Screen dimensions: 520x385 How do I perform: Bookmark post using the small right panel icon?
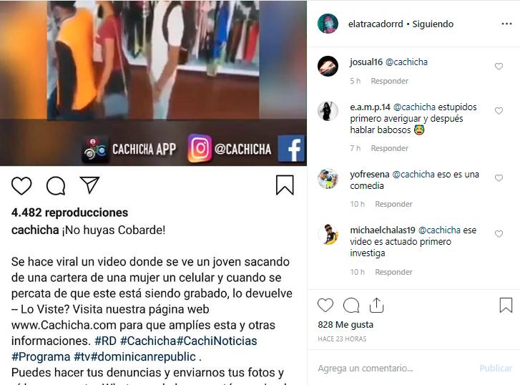pos(506,305)
